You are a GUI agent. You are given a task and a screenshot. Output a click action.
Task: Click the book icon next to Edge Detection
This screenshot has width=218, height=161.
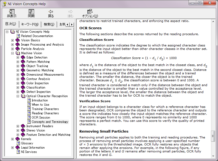[x=23, y=57]
